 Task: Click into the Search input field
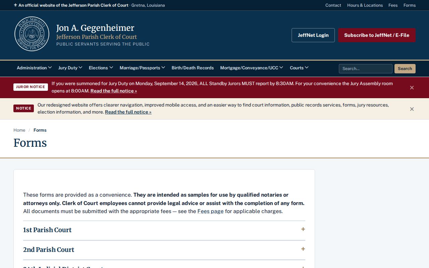366,69
